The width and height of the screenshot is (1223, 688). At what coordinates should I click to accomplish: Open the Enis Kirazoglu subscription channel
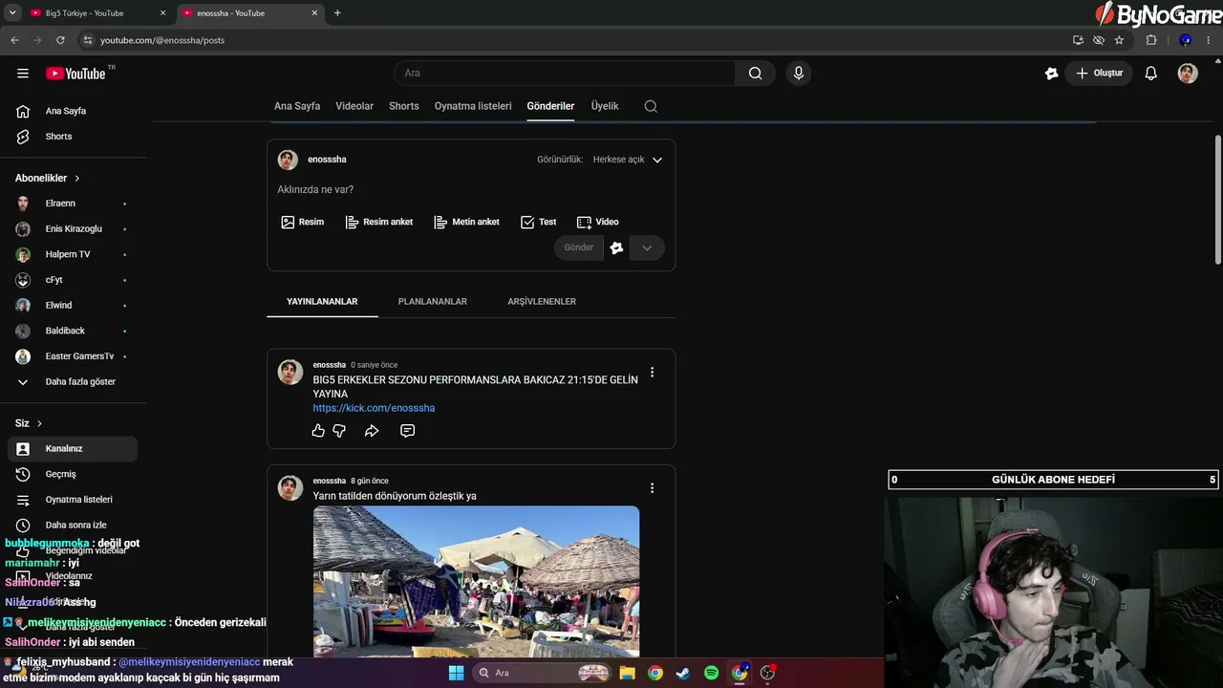pos(73,229)
